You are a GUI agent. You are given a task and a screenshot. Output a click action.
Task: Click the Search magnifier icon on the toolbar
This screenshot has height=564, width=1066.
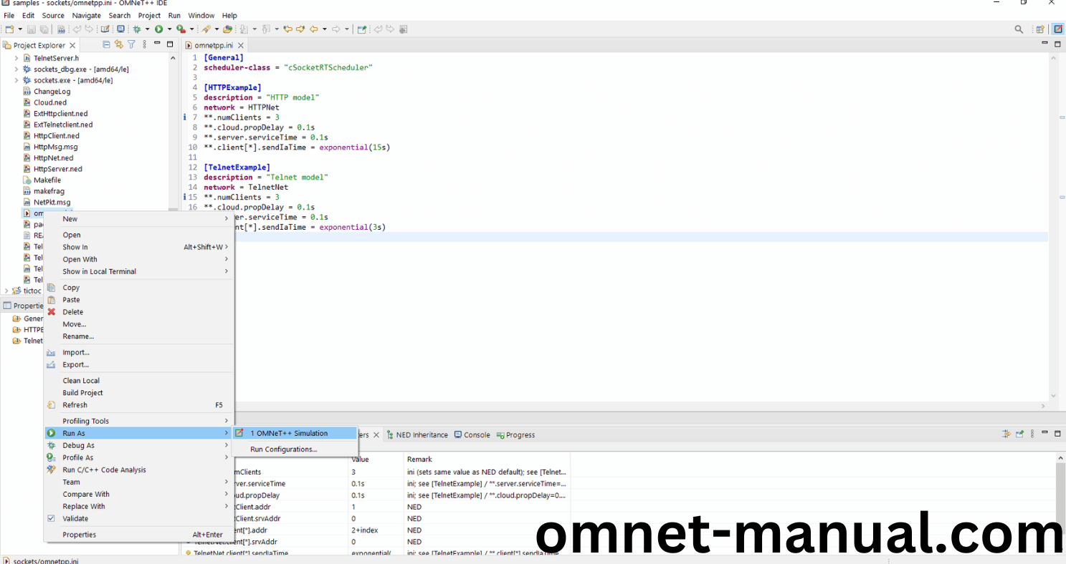point(1019,29)
